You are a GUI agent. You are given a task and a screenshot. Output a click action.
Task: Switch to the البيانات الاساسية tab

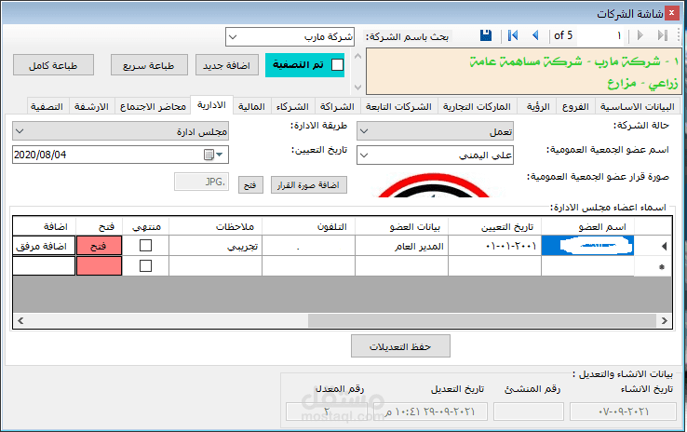pos(638,106)
